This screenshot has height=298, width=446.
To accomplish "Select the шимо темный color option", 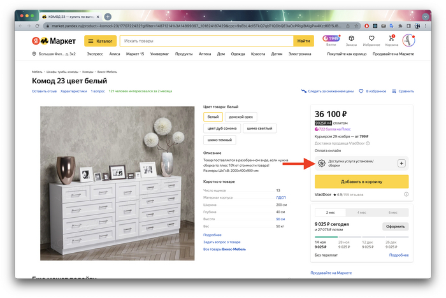I will (220, 140).
